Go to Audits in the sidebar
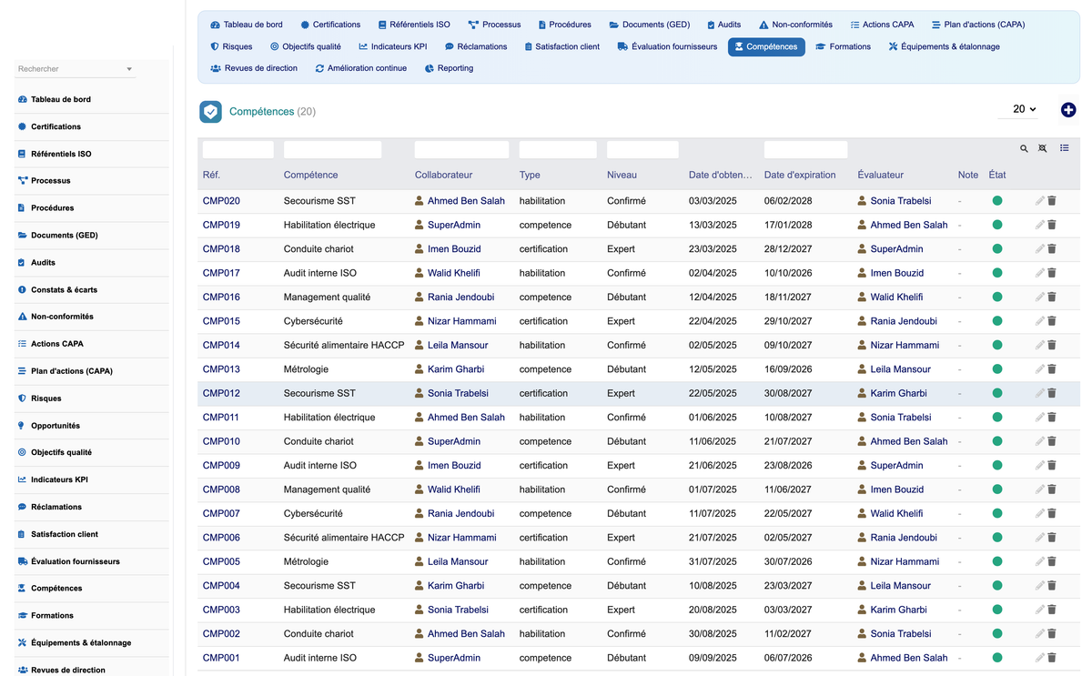The image size is (1092, 676). (43, 262)
